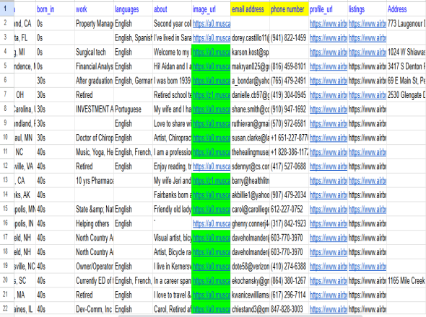This screenshot has width=426, height=317.
Task: Open listings link in row 7
Action: coord(368,95)
